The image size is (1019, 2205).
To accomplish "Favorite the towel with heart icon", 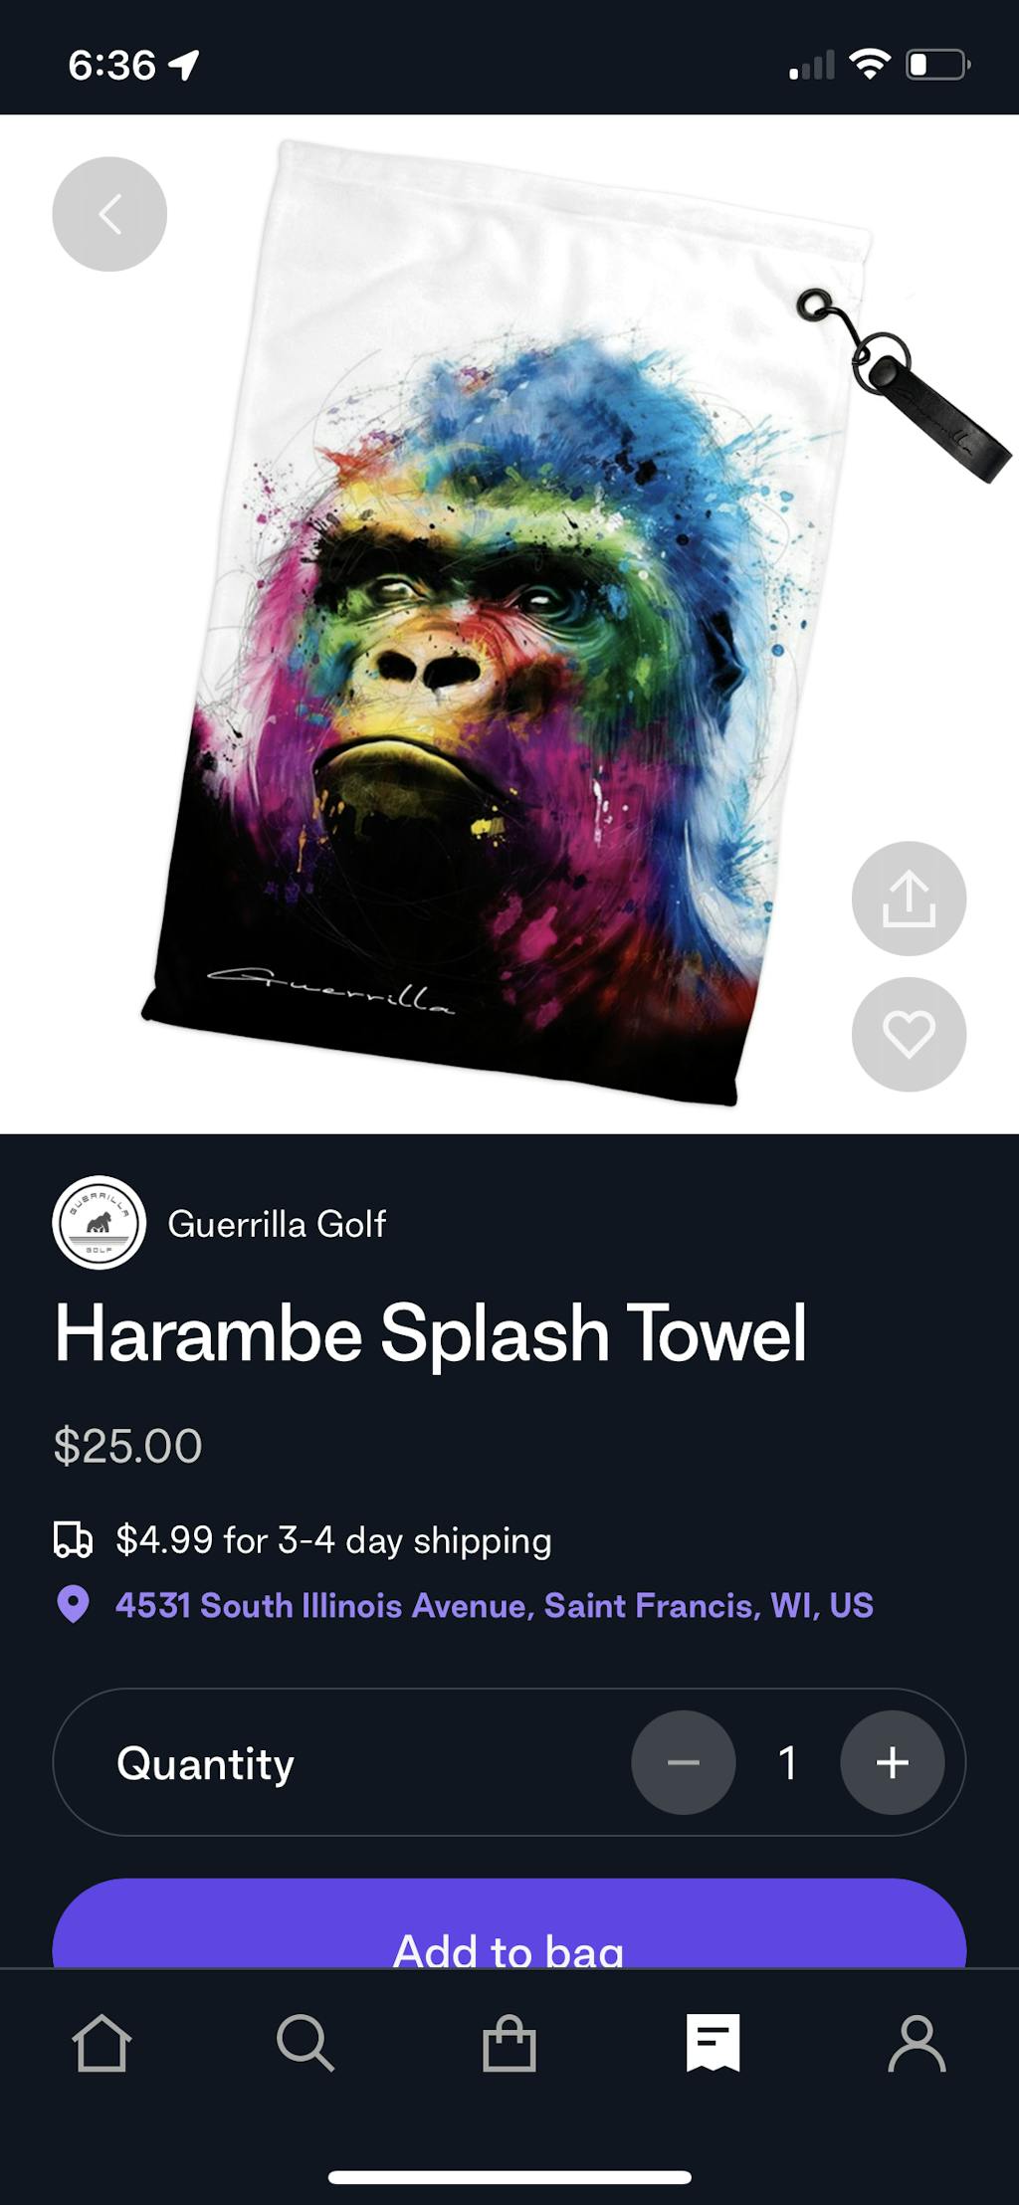I will tap(909, 1034).
